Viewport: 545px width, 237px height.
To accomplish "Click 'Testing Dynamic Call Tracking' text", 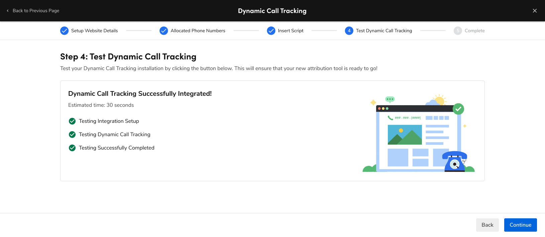I will (115, 135).
